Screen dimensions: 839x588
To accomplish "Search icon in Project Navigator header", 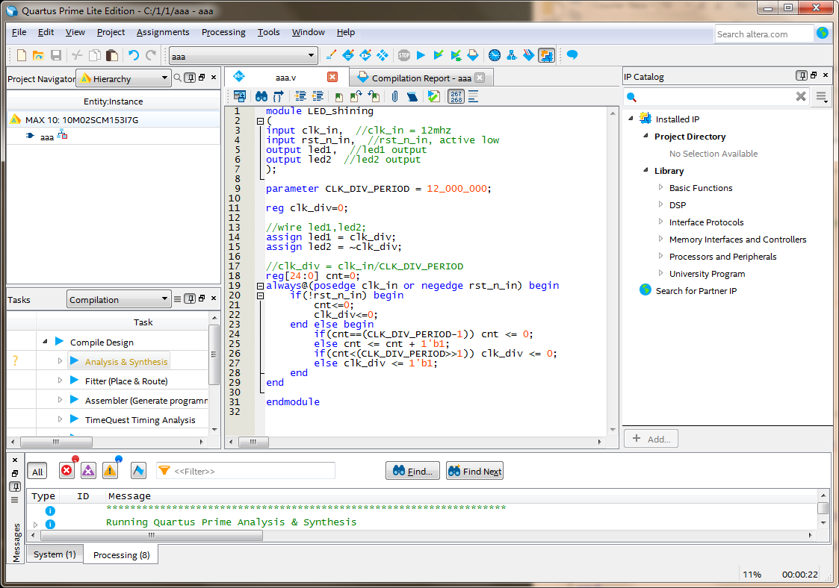I will tap(178, 78).
